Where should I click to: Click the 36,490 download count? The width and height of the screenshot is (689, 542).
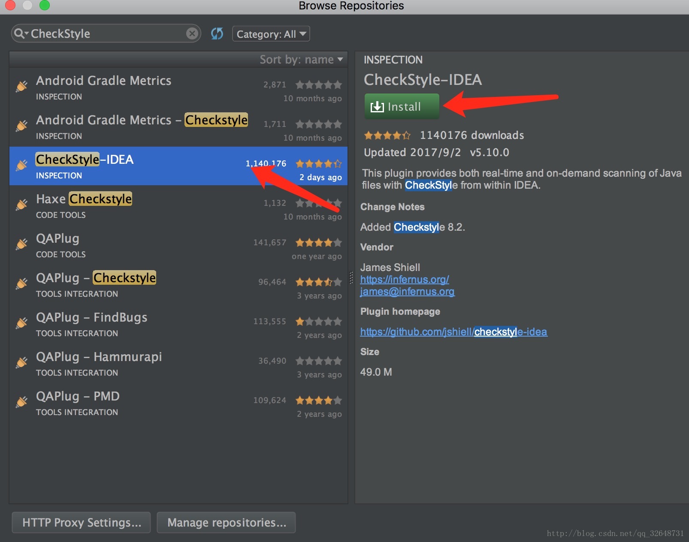272,361
